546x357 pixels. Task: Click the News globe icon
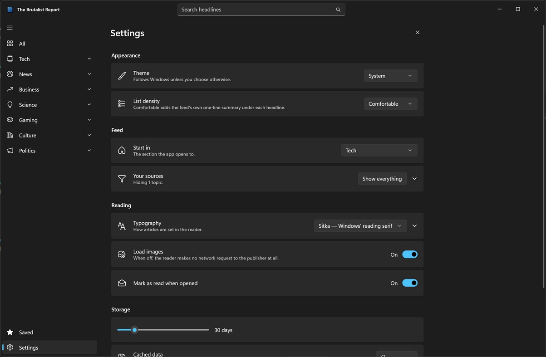[x=10, y=74]
